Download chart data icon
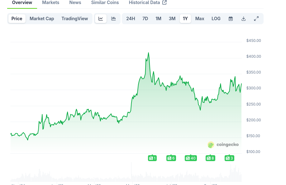Viewport: 286px width, 185px height. coord(244,19)
